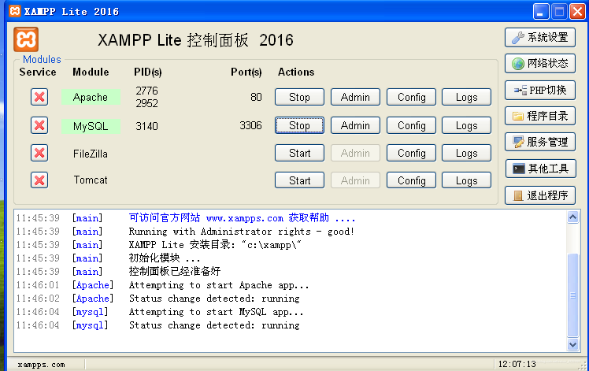View the MySQL Logs
This screenshot has width=589, height=371.
tap(466, 125)
